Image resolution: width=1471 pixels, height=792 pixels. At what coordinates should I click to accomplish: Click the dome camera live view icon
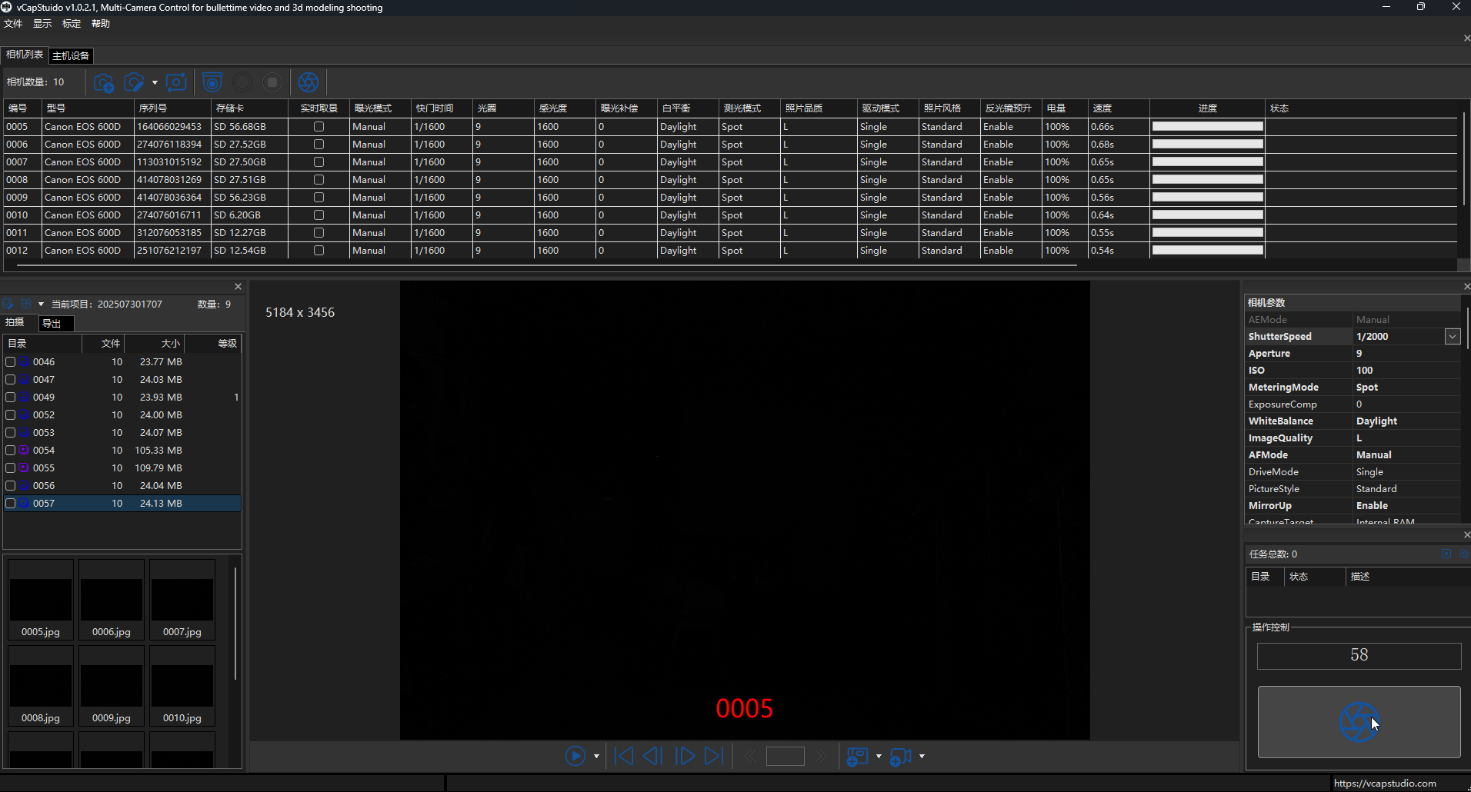pyautogui.click(x=212, y=82)
